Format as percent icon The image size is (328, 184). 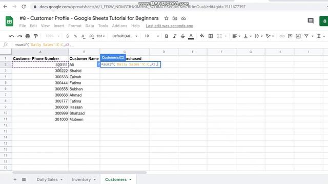(75, 36)
